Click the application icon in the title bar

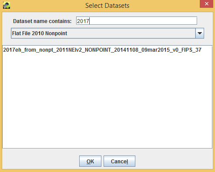point(7,5)
